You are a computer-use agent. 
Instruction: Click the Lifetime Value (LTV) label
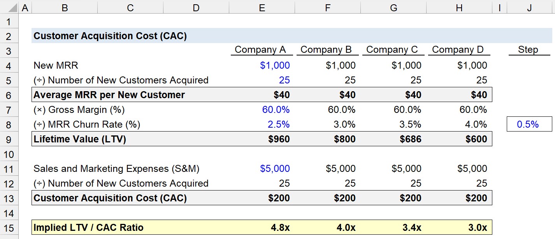click(80, 139)
